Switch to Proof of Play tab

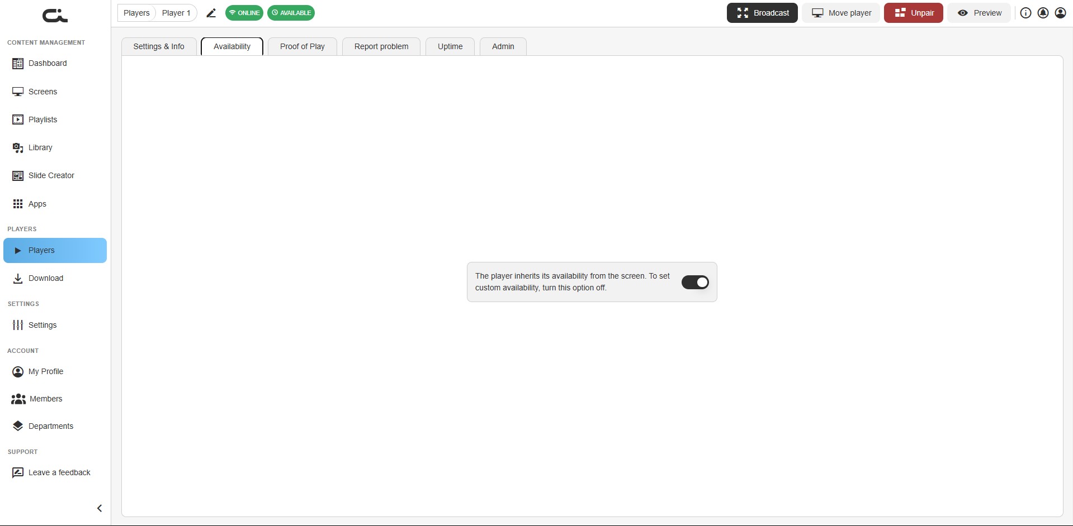tap(302, 46)
